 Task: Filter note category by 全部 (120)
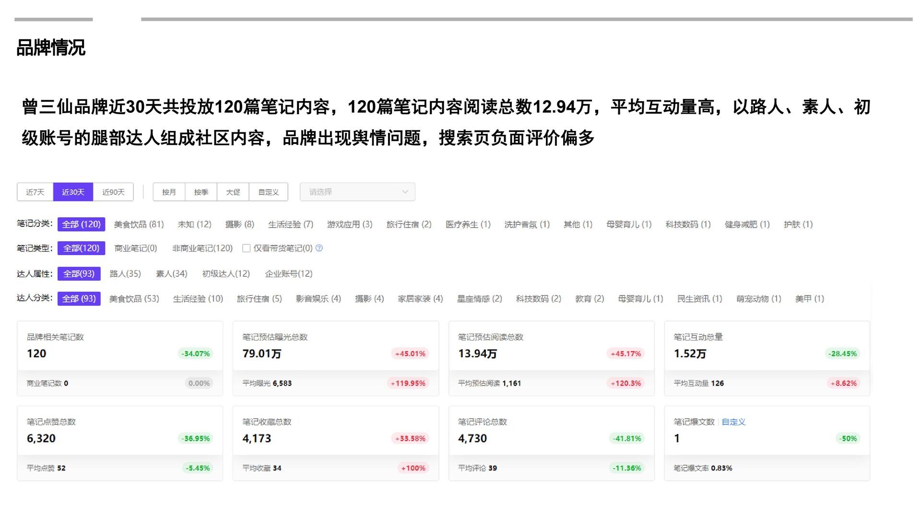tap(81, 224)
